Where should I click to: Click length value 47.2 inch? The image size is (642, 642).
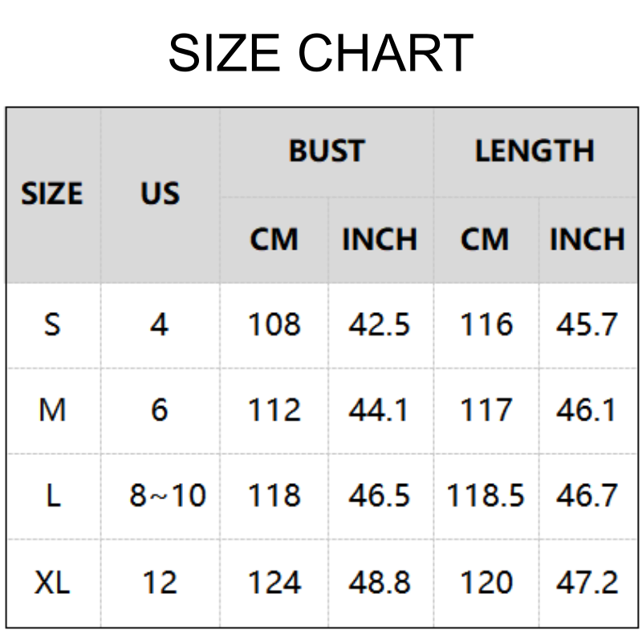(x=587, y=583)
